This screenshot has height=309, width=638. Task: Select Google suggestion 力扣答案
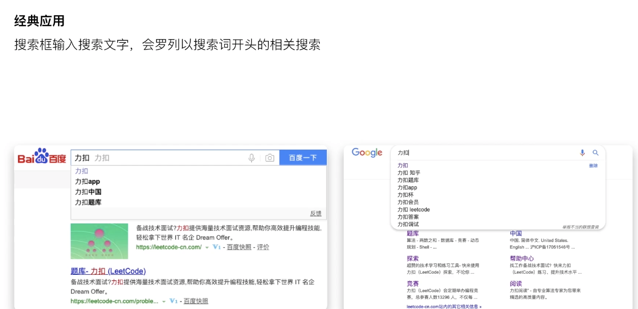click(x=408, y=217)
